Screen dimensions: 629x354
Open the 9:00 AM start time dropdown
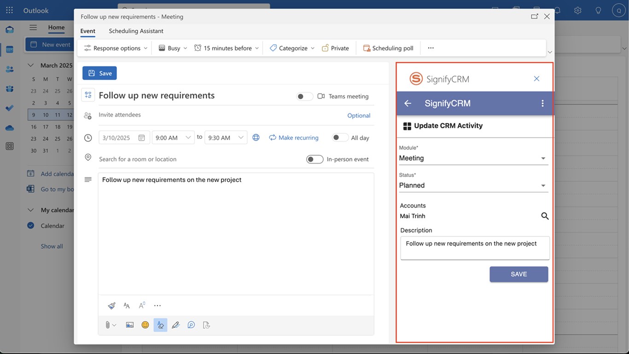(173, 137)
